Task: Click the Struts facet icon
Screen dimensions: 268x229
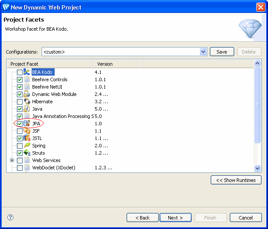Action: coord(27,153)
